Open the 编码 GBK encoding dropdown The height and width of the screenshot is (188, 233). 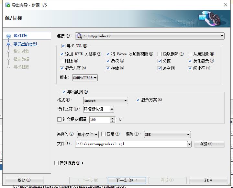point(188,134)
